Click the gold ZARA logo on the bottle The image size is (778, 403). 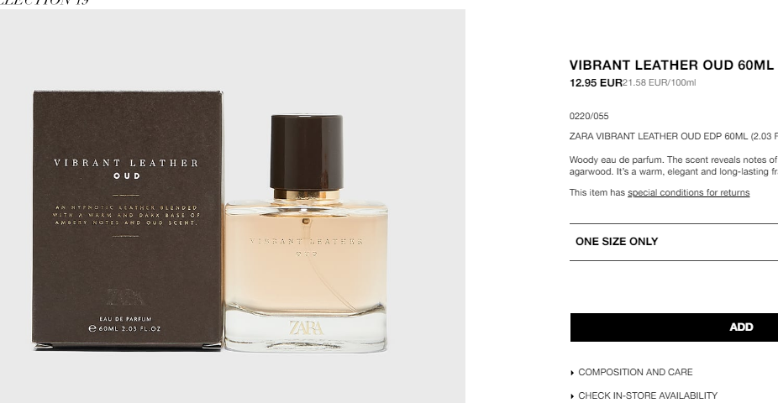(x=306, y=327)
